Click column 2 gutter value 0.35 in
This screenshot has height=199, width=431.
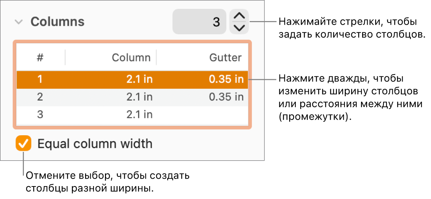coord(226,97)
